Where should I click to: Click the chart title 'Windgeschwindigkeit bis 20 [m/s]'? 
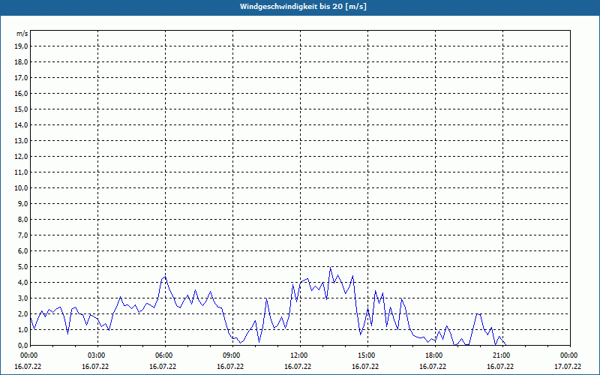tap(303, 7)
